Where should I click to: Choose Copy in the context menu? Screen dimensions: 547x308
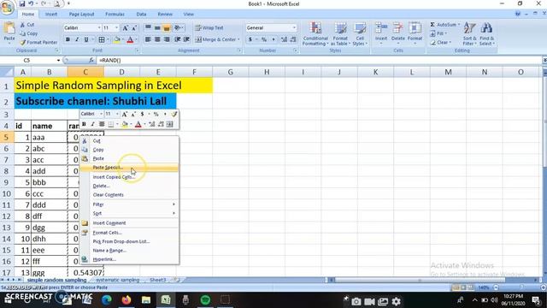pos(129,150)
